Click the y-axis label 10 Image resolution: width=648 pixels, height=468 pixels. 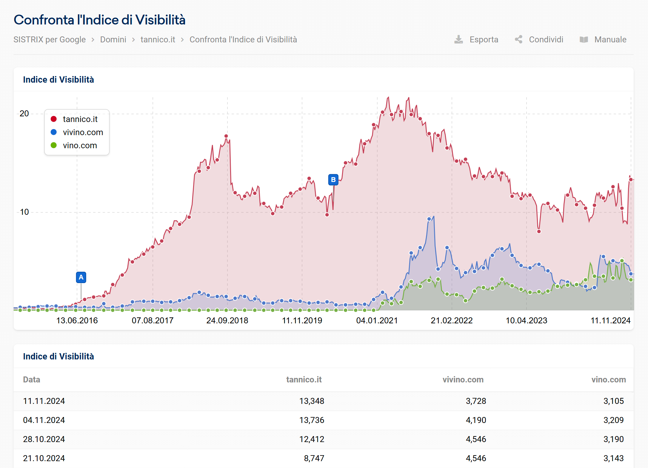(x=24, y=212)
